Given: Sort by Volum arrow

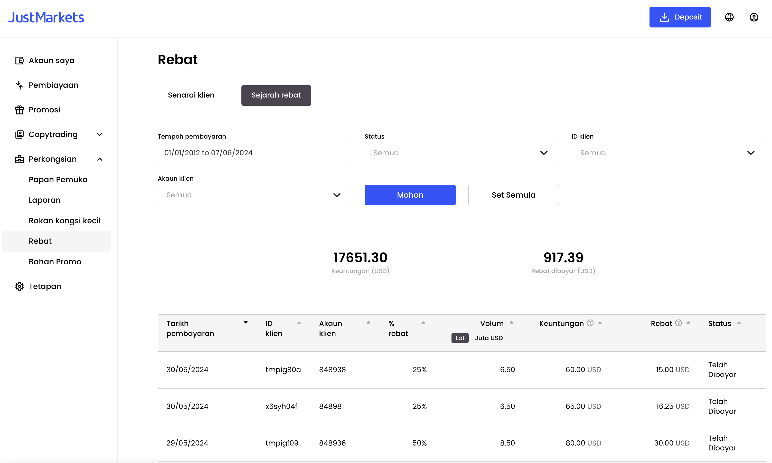Looking at the screenshot, I should coord(511,323).
